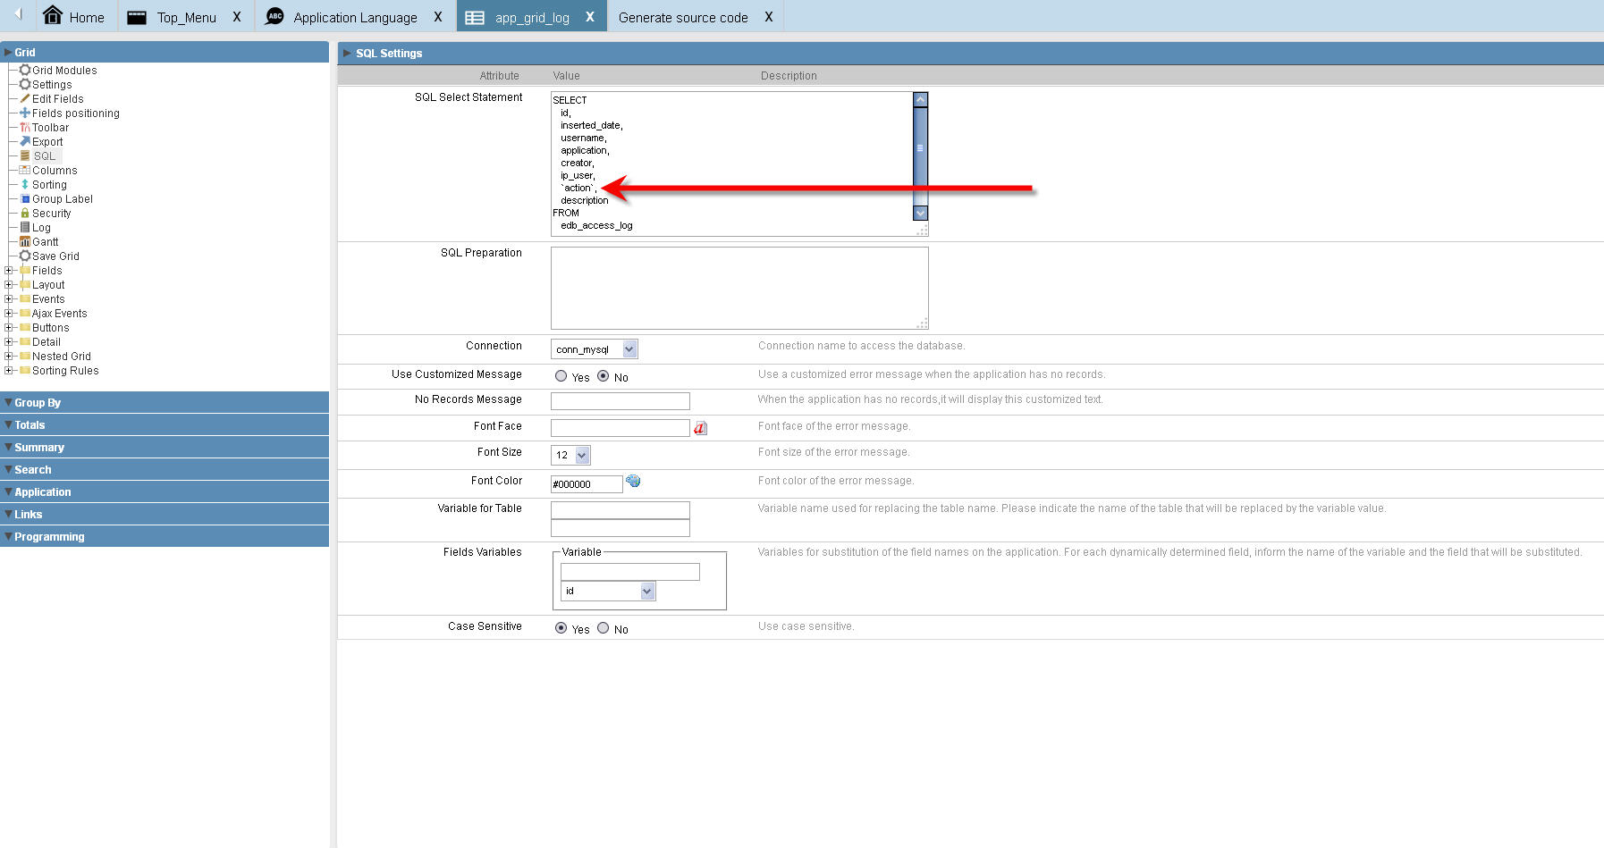Close the Generate source code tab

tap(768, 16)
